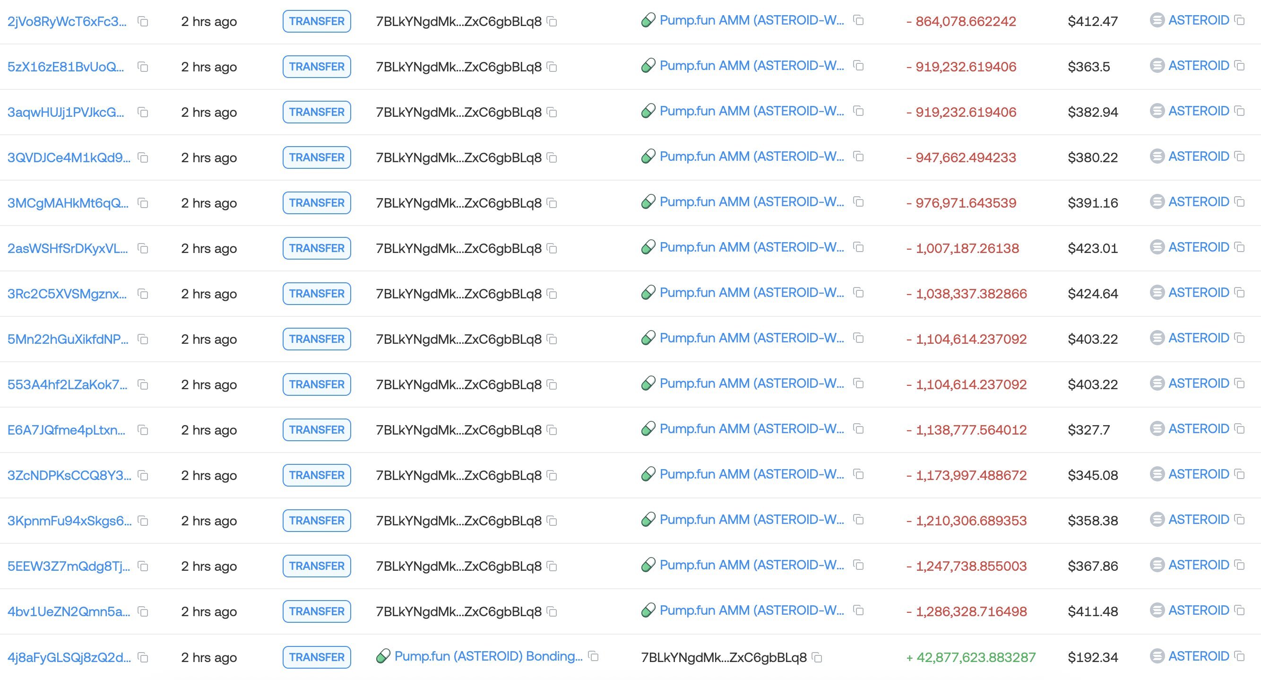This screenshot has width=1261, height=680.
Task: Open ASTEROID token in $192.34 row
Action: (1198, 656)
